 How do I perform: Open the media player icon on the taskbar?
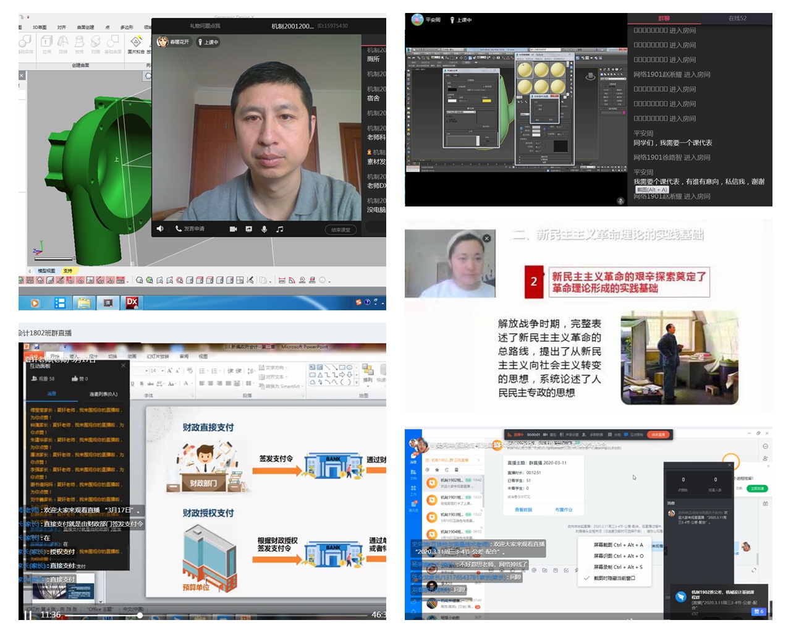pos(35,303)
